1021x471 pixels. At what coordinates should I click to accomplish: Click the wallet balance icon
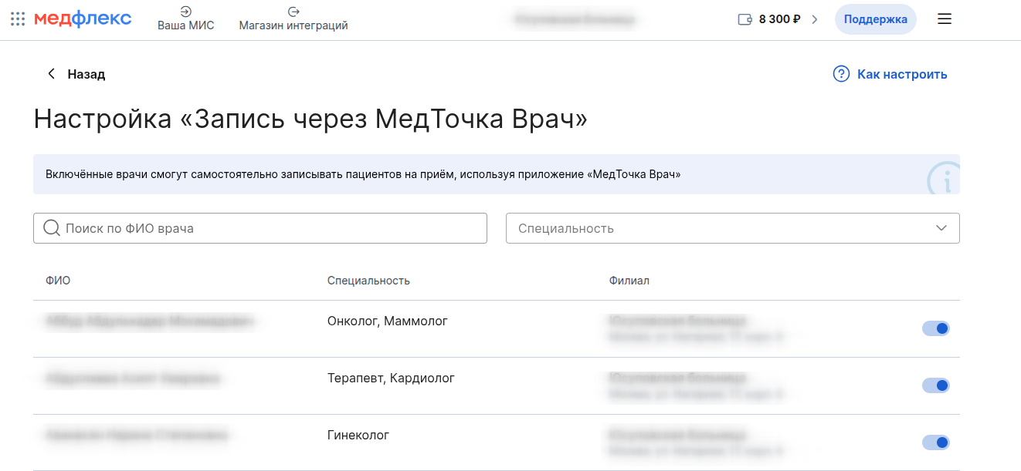[x=745, y=19]
